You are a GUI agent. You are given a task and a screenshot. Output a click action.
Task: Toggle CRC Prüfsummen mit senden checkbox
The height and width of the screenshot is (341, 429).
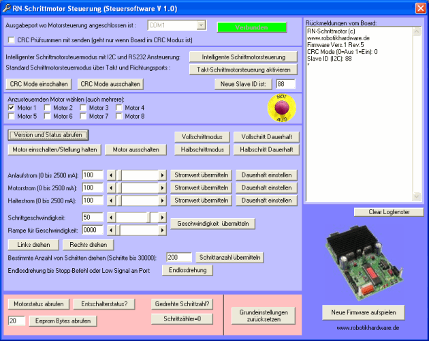11,40
